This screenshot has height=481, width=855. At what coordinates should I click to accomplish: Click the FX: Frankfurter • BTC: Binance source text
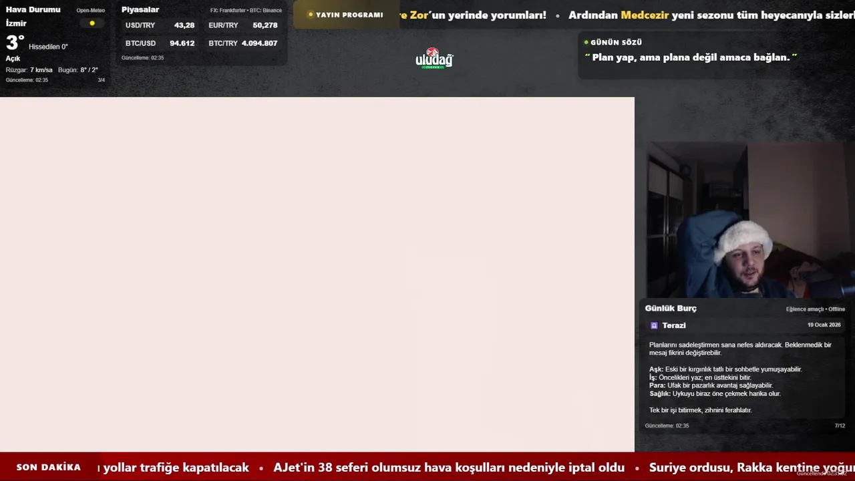tap(246, 11)
